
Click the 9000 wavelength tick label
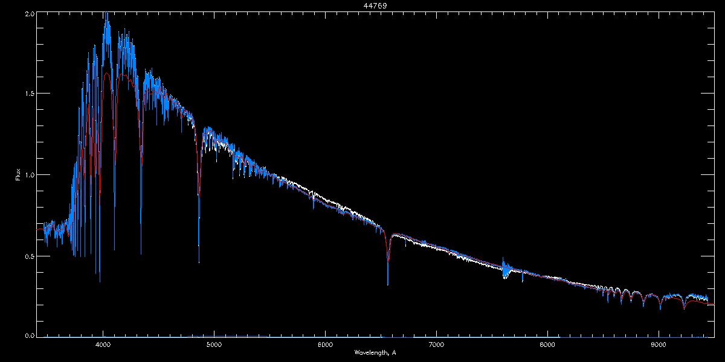659,345
